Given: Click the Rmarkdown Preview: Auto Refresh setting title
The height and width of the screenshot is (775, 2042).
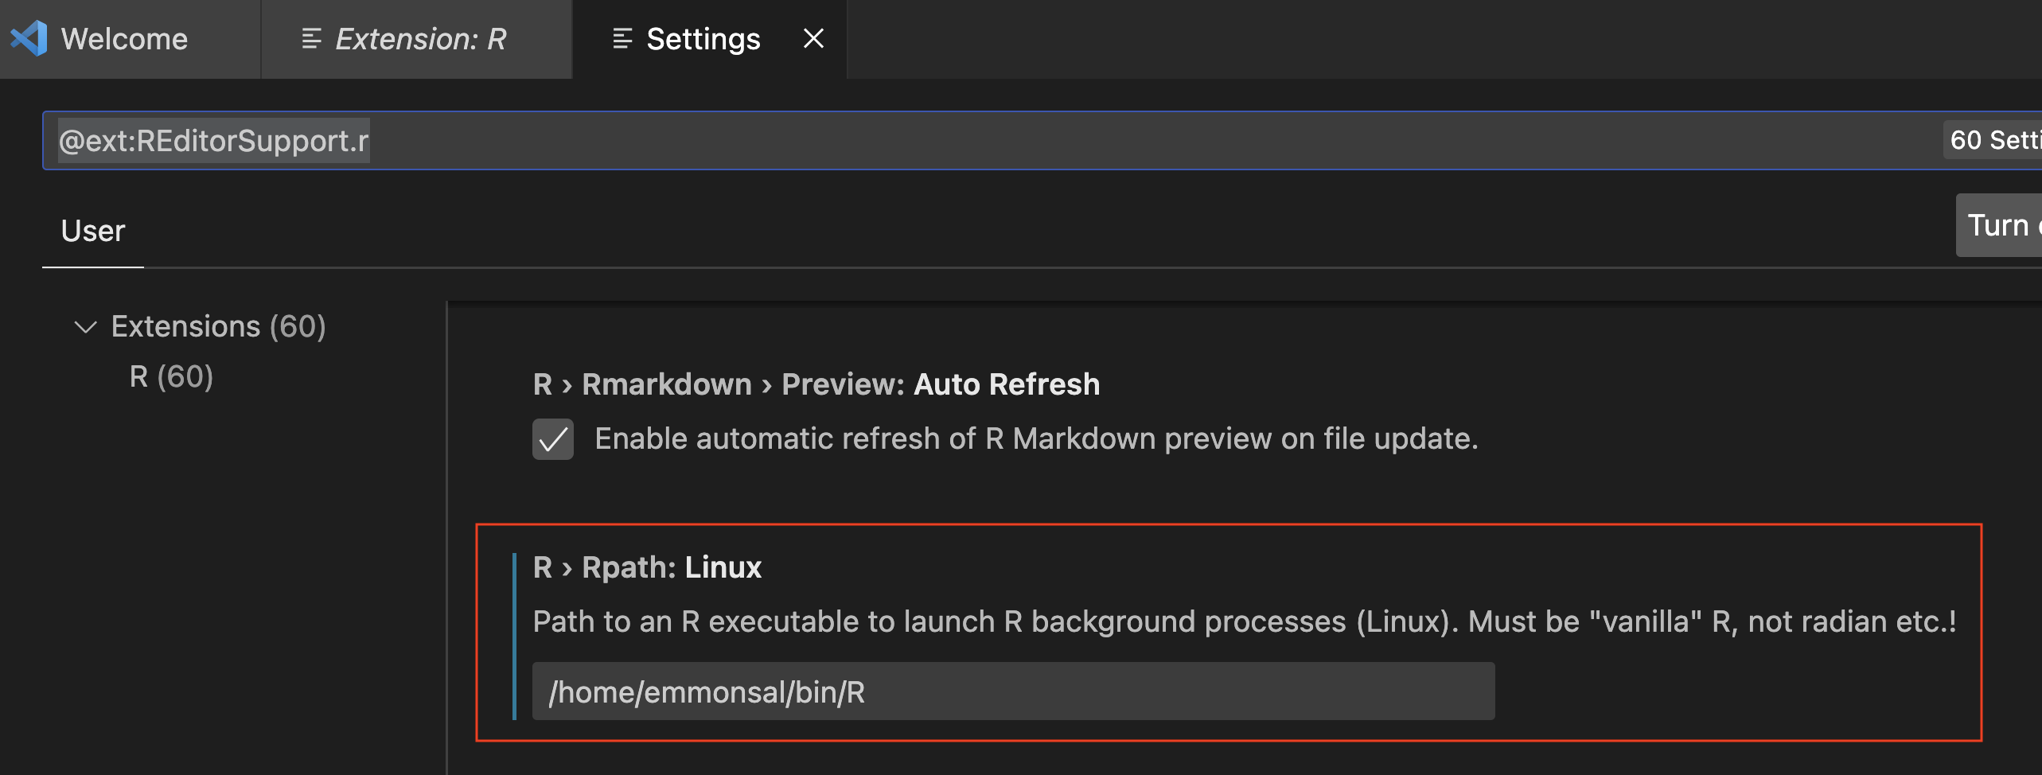Looking at the screenshot, I should [816, 384].
